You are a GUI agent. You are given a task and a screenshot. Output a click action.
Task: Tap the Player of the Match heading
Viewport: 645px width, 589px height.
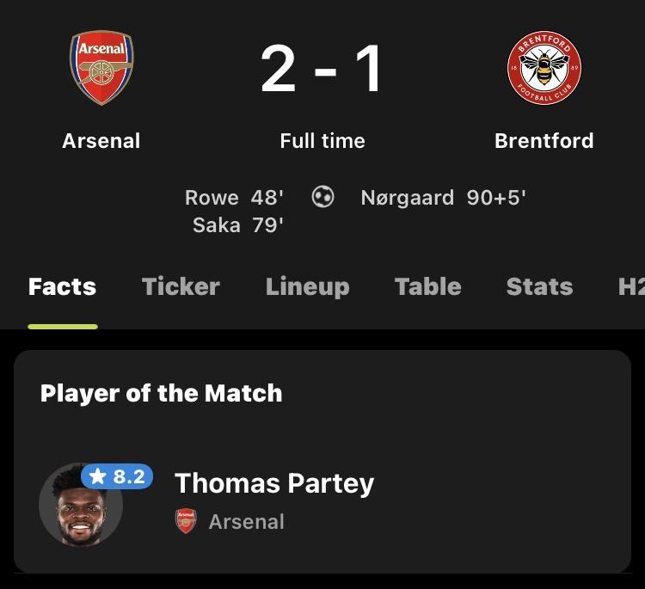click(161, 393)
